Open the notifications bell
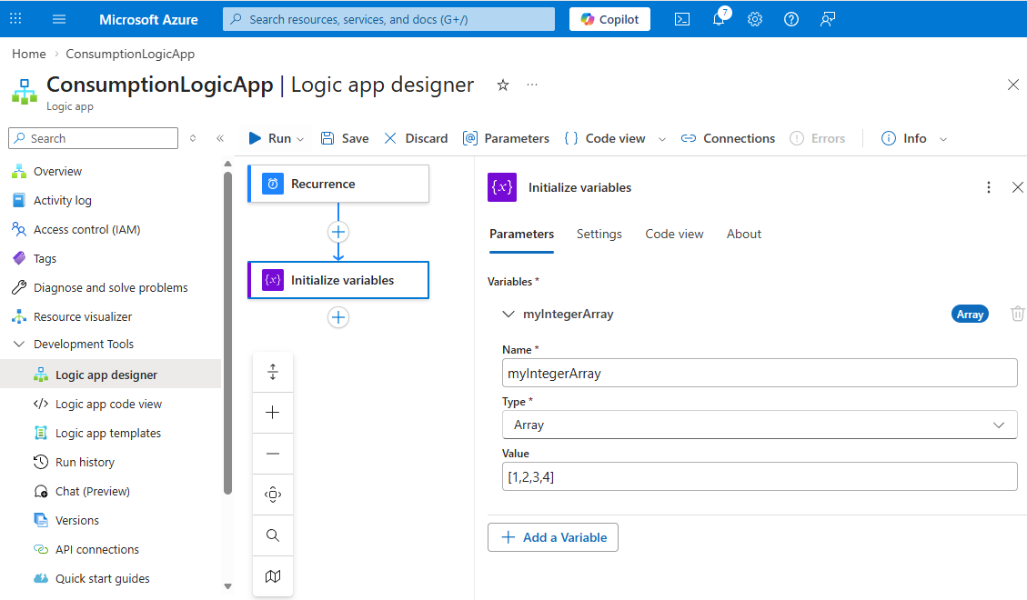Viewport: 1027px width, 600px height. pos(720,19)
